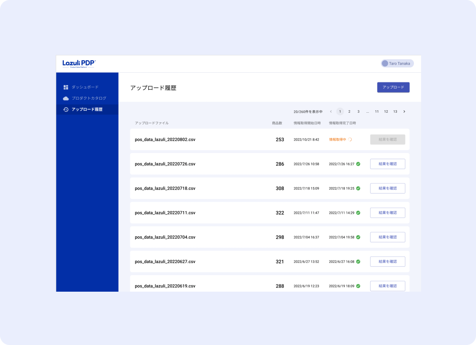Click the Taro Tanaka avatar circle
Screen dimensions: 476x345
pos(385,63)
